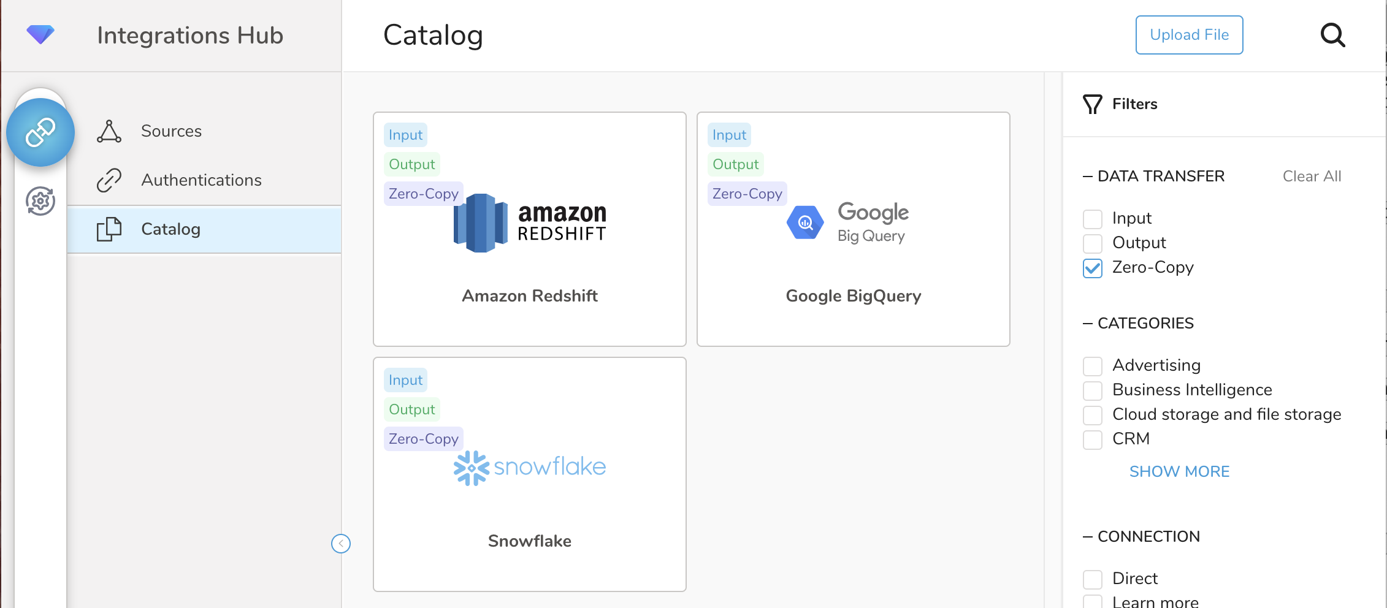Collapse the sidebar with the chevron arrow
The width and height of the screenshot is (1387, 608).
(341, 544)
